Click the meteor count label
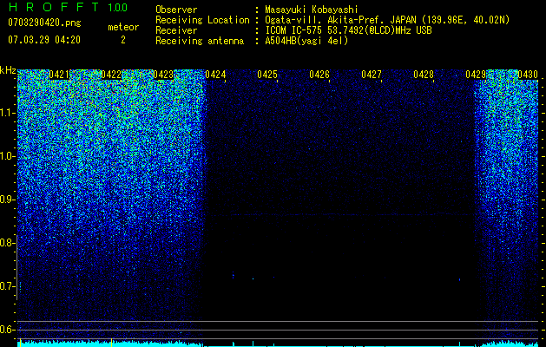The image size is (546, 347). point(123,27)
